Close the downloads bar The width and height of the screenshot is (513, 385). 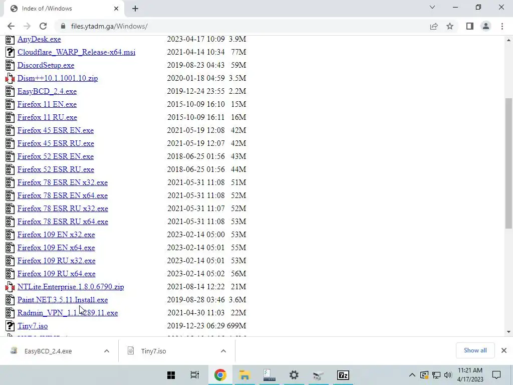[x=504, y=350]
